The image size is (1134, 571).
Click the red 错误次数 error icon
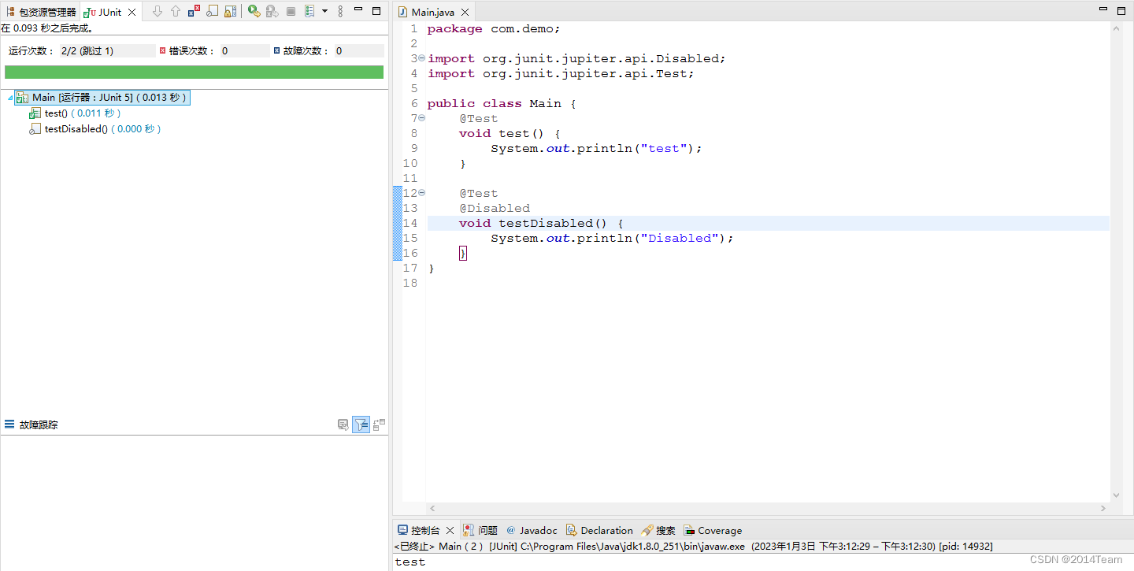coord(163,50)
